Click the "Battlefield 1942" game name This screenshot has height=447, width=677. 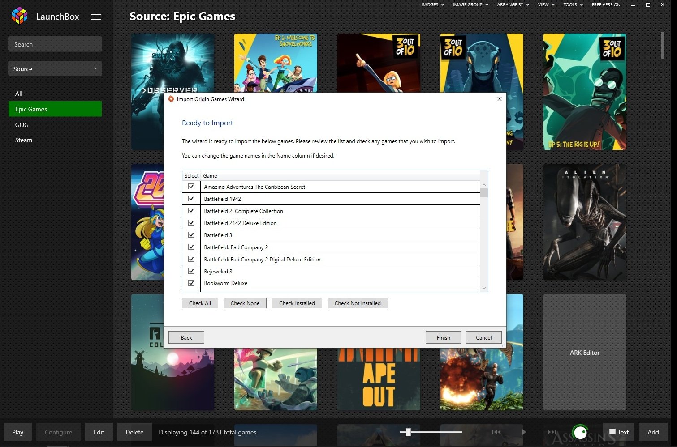pos(223,199)
